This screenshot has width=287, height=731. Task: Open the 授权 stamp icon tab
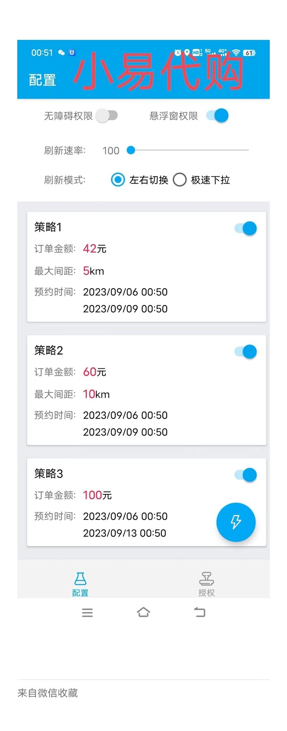point(206,584)
